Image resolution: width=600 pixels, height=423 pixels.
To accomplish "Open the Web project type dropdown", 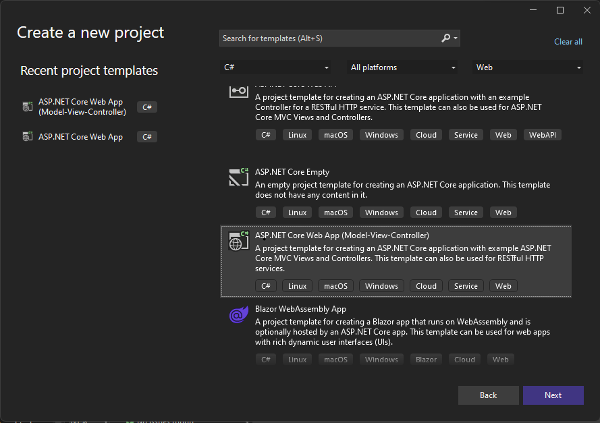I will [528, 67].
